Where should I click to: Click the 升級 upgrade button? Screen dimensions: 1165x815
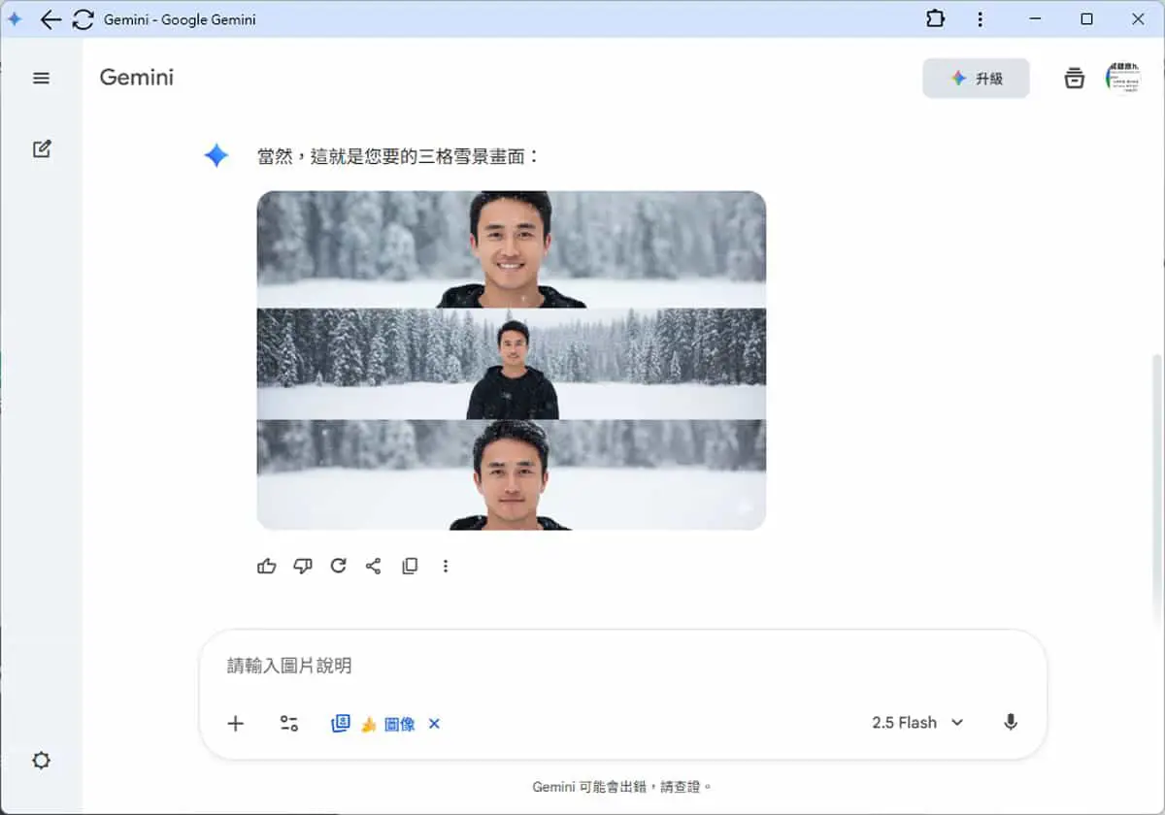pyautogui.click(x=976, y=79)
